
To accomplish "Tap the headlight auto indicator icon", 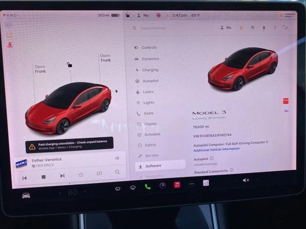I will (x=8, y=25).
